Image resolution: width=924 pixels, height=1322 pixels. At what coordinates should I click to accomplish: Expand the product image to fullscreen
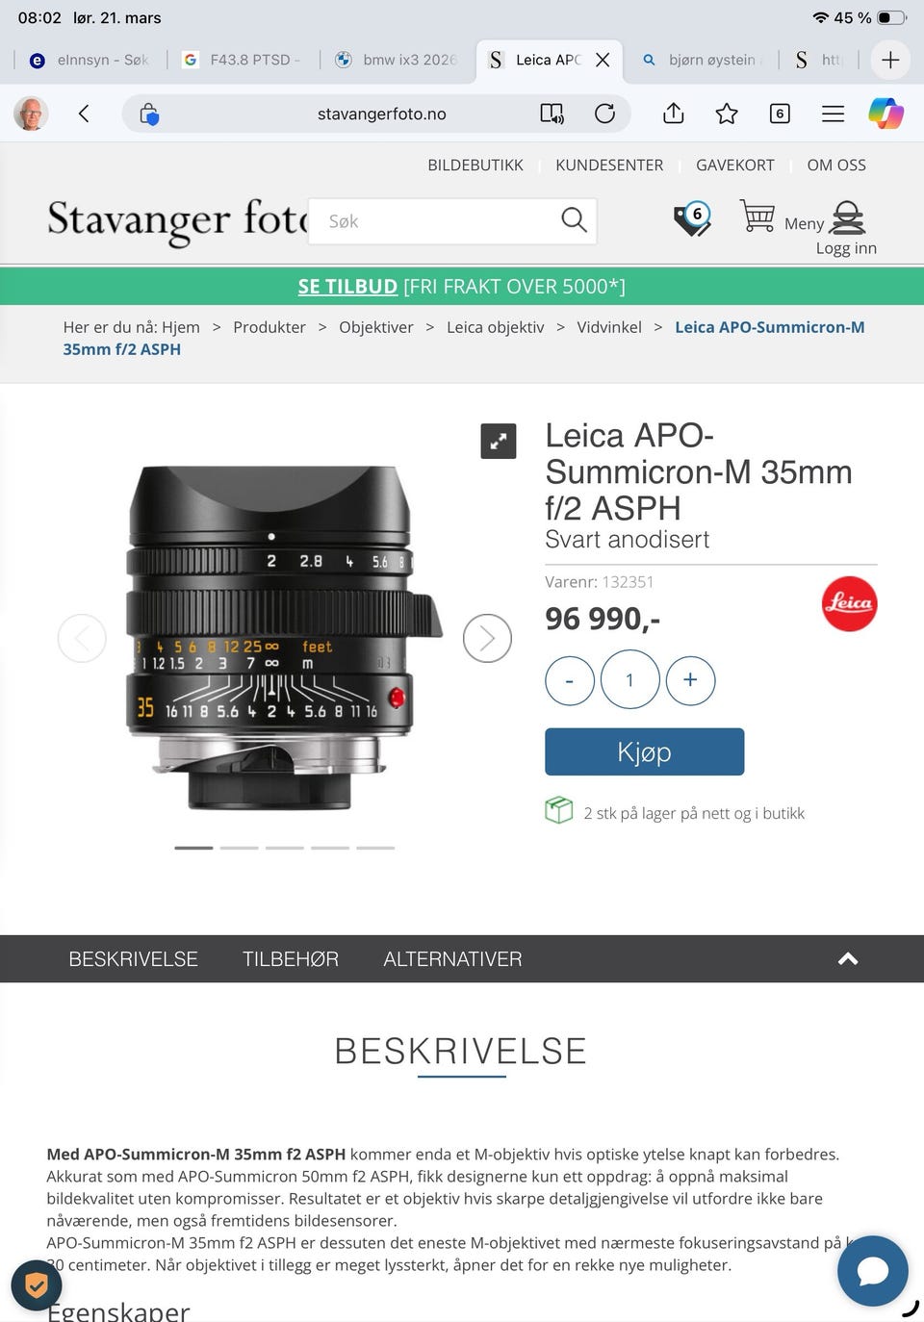(x=499, y=441)
